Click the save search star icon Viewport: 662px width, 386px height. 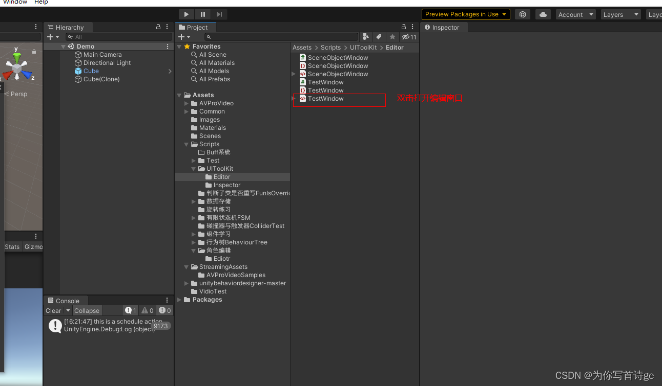click(391, 37)
